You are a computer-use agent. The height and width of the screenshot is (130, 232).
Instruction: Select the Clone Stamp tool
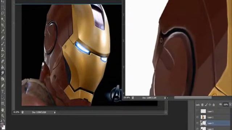click(x=3, y=49)
